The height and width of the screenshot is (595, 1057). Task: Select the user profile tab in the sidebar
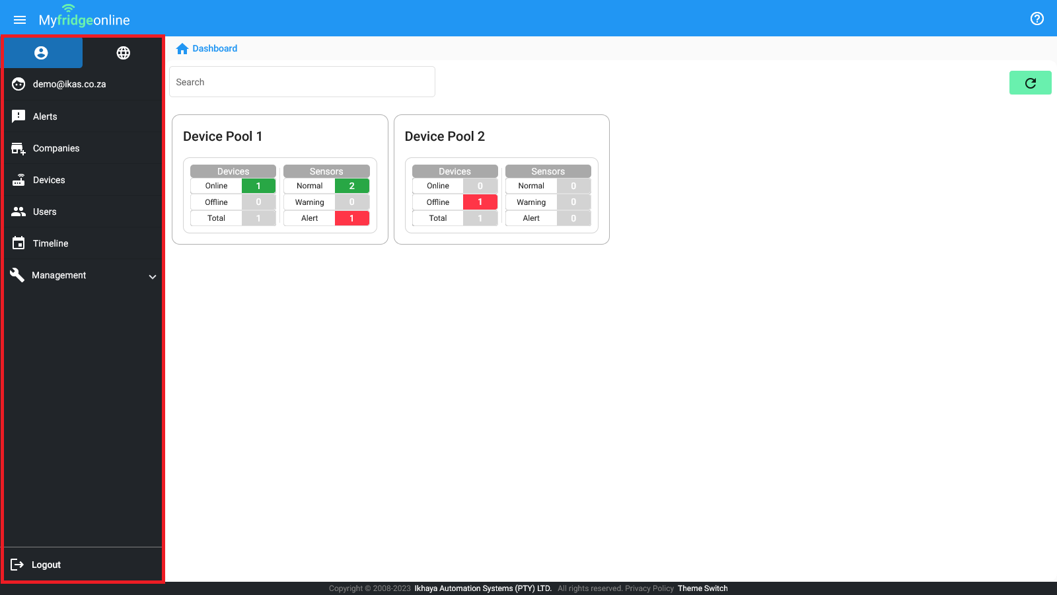point(42,53)
